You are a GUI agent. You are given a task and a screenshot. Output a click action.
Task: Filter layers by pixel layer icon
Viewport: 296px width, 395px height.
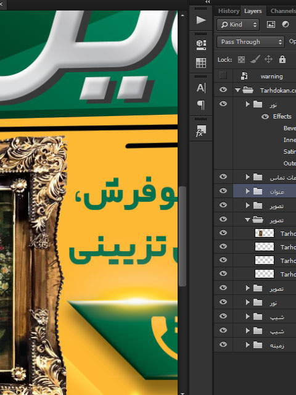tap(271, 25)
